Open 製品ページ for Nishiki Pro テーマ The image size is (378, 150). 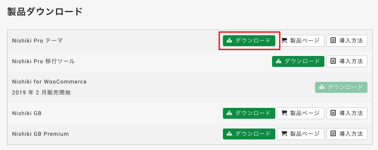click(x=300, y=41)
